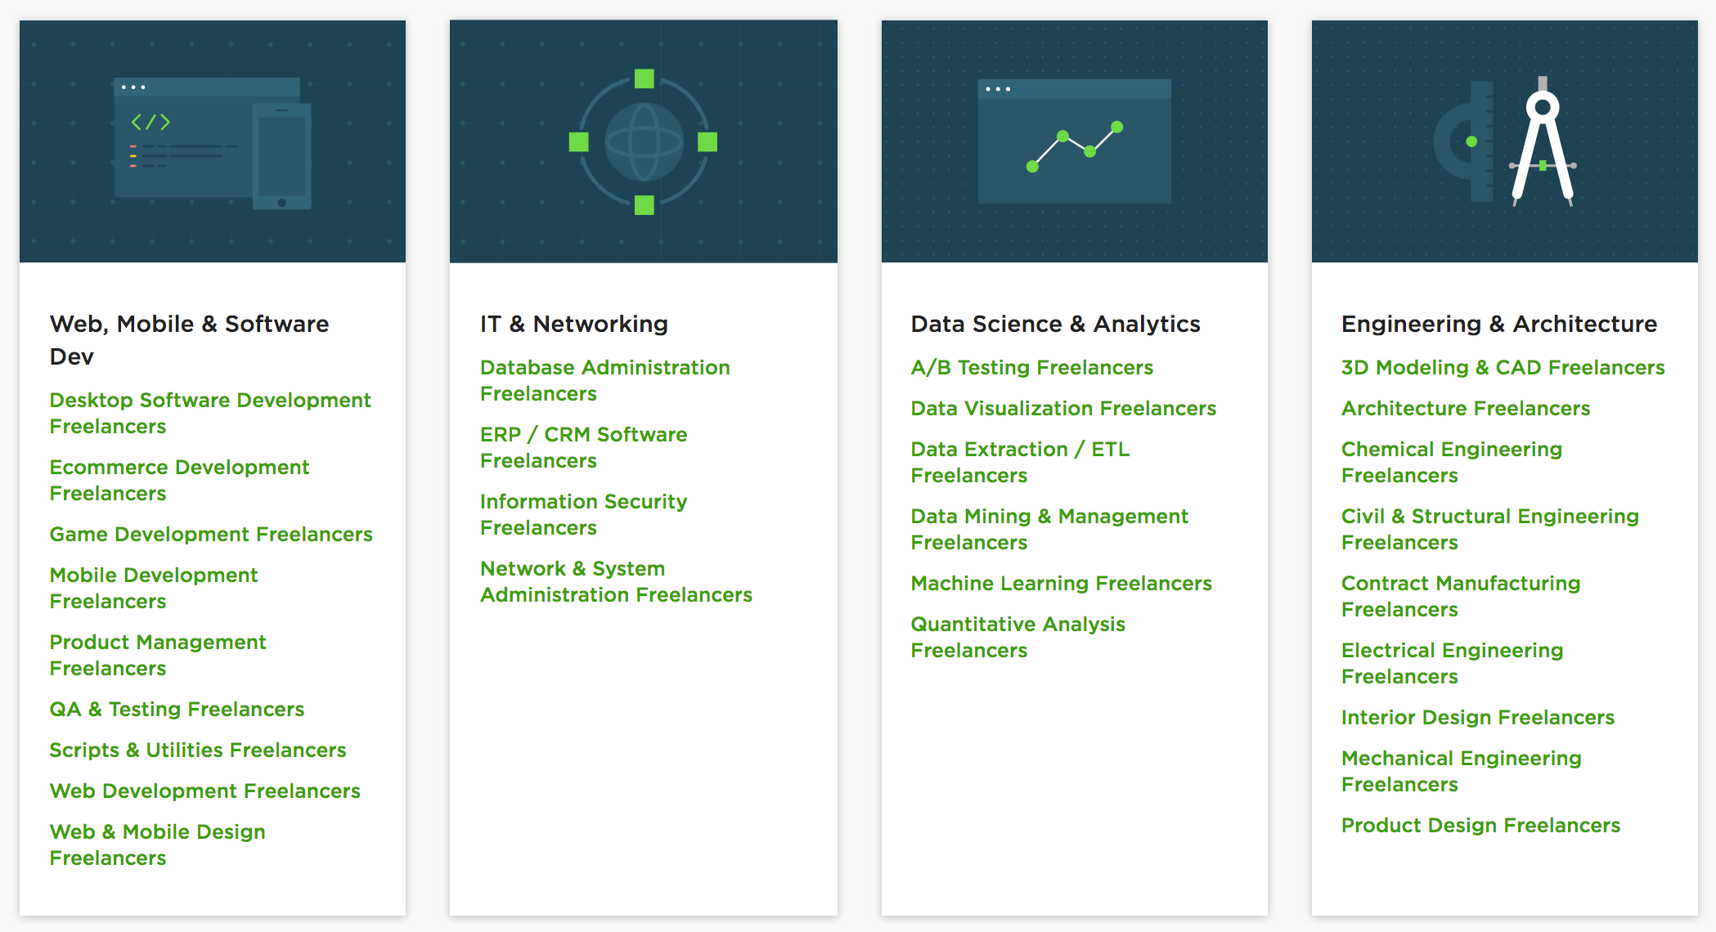The image size is (1716, 932).
Task: Open Quantitative Analysis Freelancers link
Action: pyautogui.click(x=1017, y=637)
